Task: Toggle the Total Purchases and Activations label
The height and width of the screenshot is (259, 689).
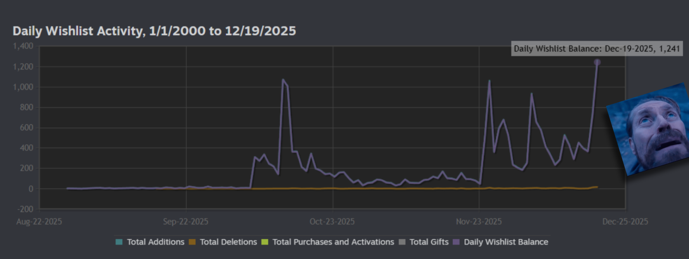Action: 333,242
